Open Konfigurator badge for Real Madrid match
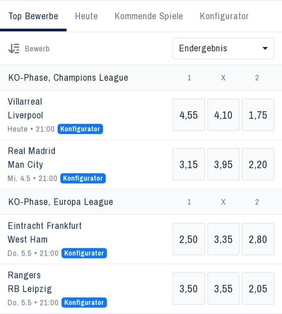 [x=82, y=178]
